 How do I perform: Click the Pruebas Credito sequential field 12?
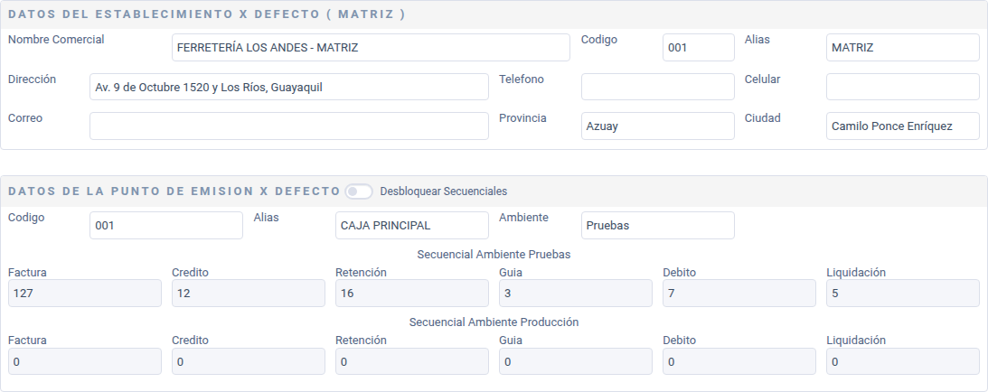pyautogui.click(x=249, y=294)
